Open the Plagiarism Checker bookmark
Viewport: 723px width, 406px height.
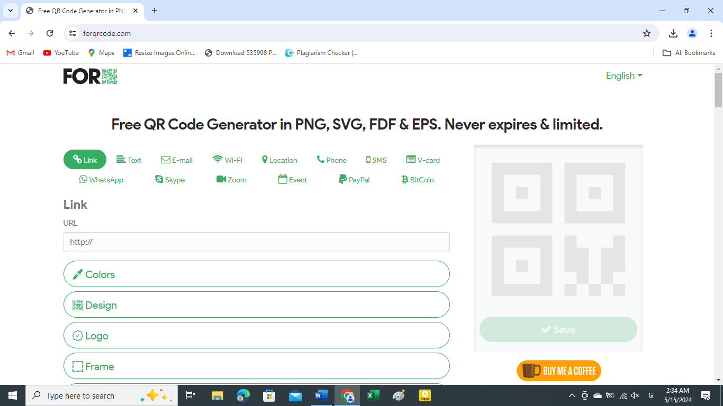[321, 53]
